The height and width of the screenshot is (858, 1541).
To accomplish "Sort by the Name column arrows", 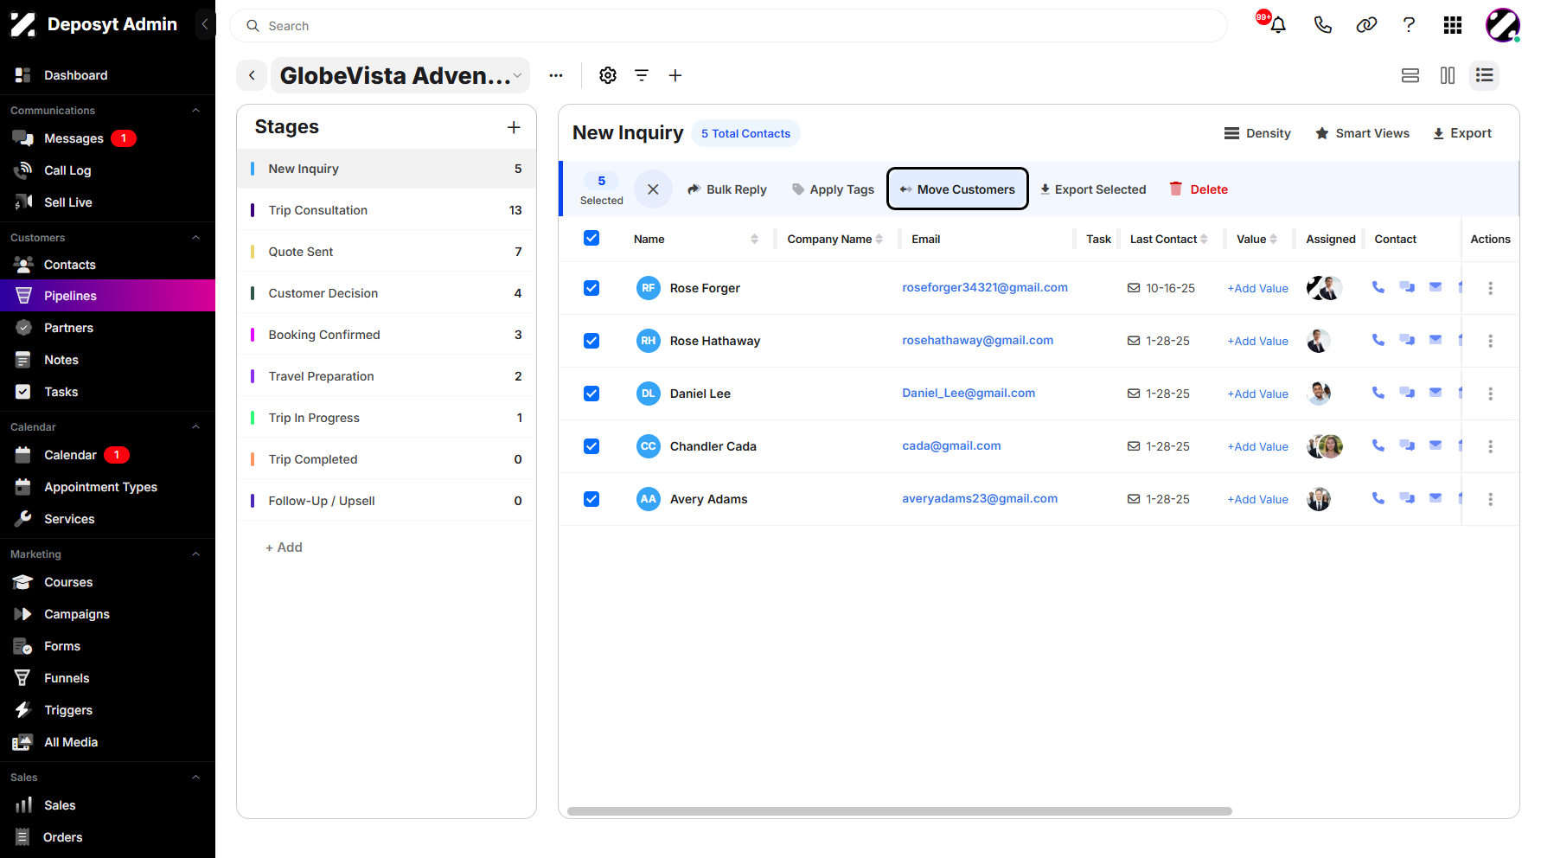I will 754,239.
